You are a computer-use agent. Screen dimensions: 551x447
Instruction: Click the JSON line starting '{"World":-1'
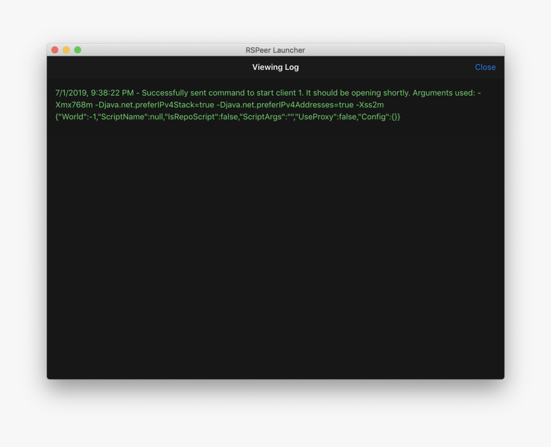point(227,117)
